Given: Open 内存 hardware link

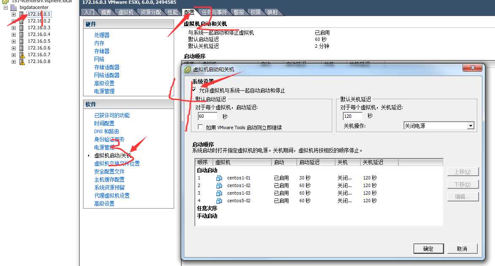Looking at the screenshot, I should tap(99, 43).
